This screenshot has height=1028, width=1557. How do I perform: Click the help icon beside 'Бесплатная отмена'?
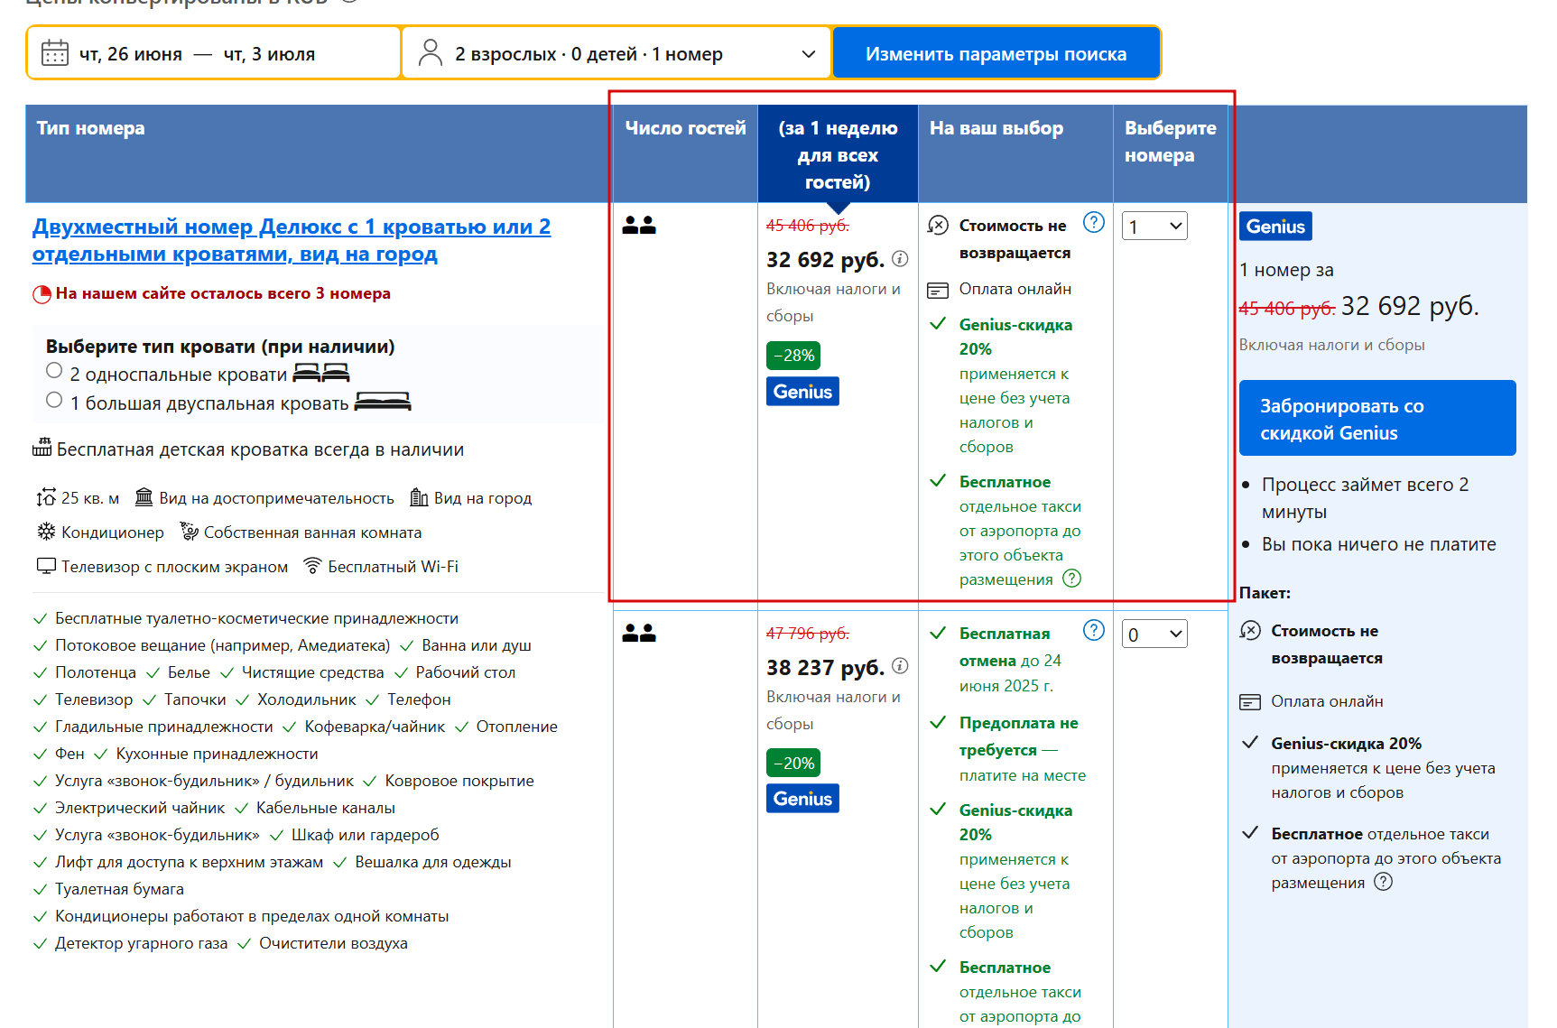tap(1093, 630)
